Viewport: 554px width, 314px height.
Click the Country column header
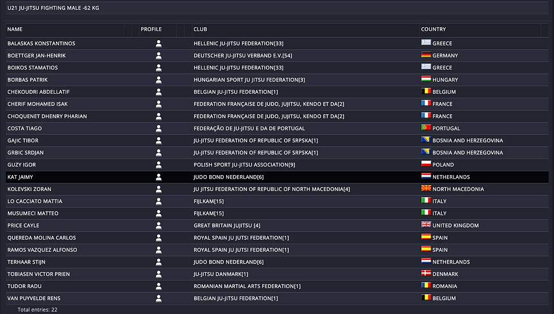pos(433,29)
